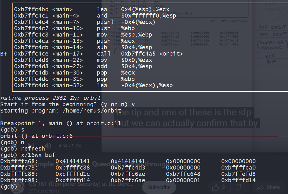Subscribe to the CS 161 channel
The image size is (288, 194).
coord(159,187)
